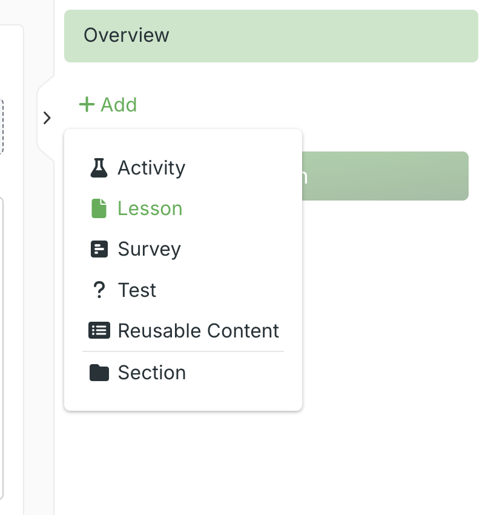Expand the collapsed sidebar using the chevron arrow
The image size is (488, 515).
tap(47, 118)
